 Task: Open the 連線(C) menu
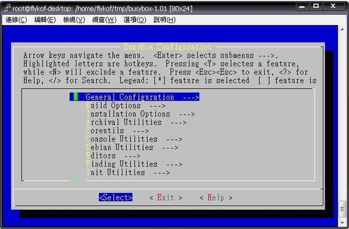coord(16,20)
